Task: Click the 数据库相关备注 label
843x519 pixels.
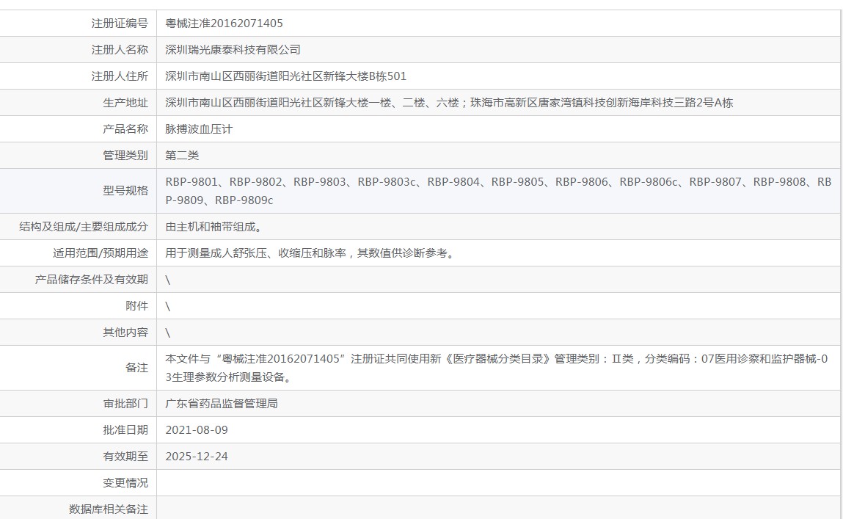Action: point(108,509)
